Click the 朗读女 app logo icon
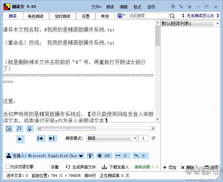The image size is (223, 182). tap(7, 7)
